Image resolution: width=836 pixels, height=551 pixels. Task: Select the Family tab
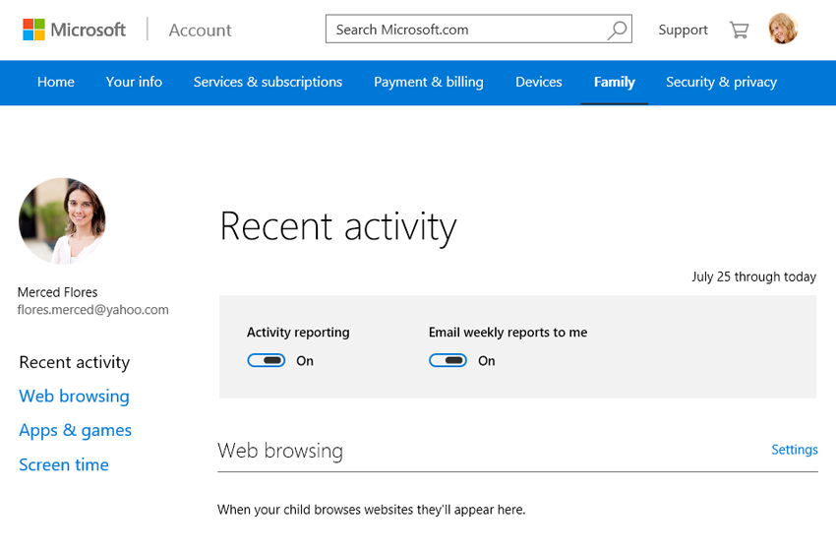click(x=615, y=83)
